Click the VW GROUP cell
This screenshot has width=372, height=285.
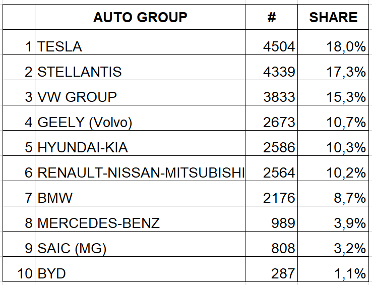[x=140, y=93]
